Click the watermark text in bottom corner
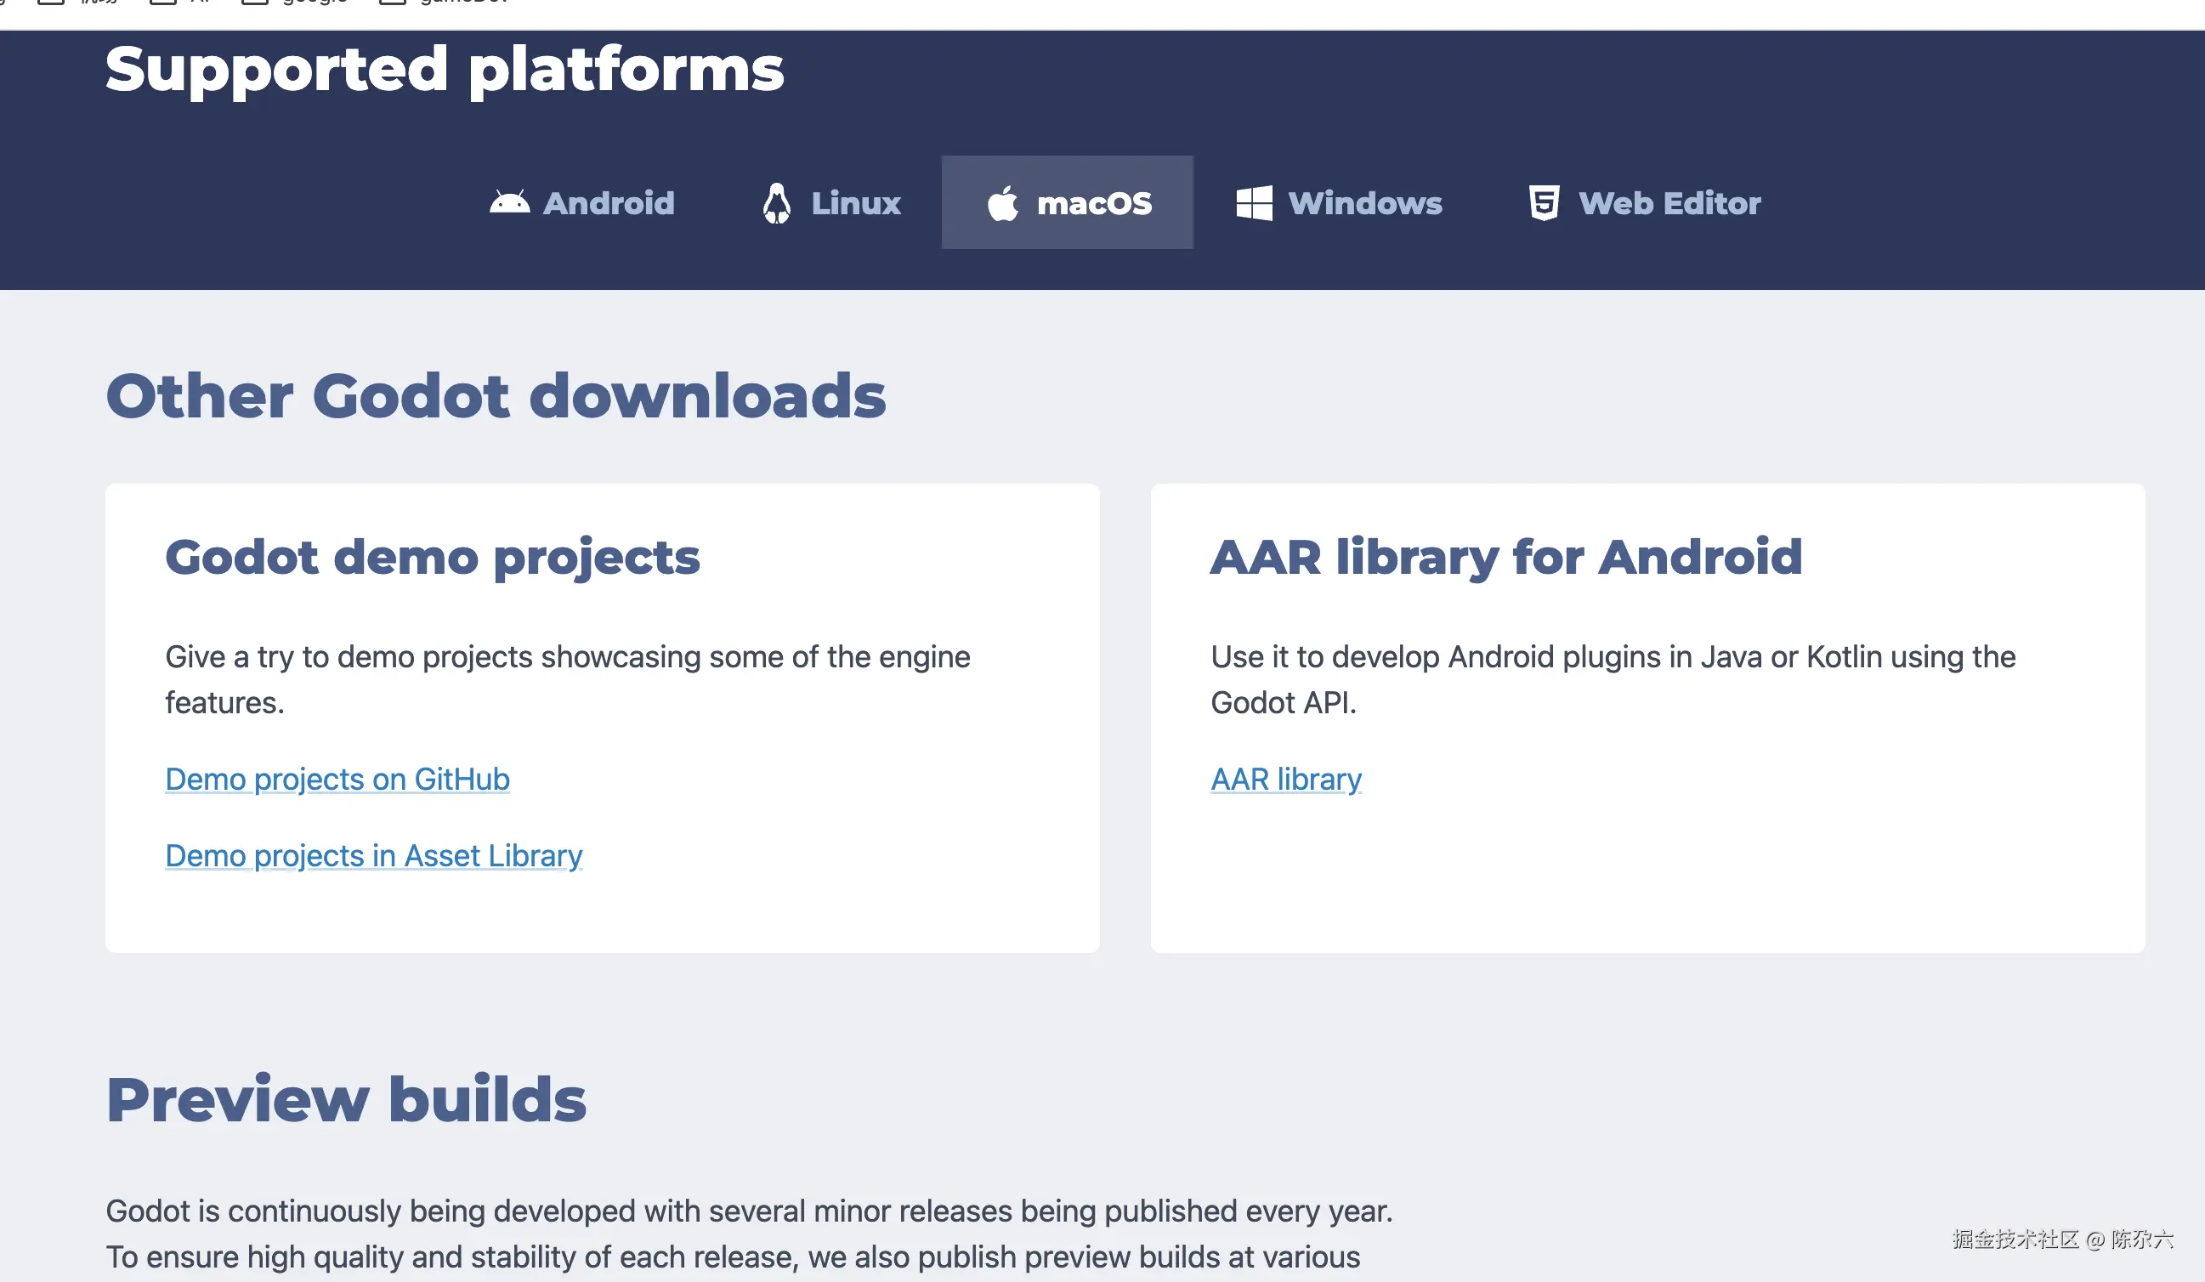The height and width of the screenshot is (1282, 2205). click(2061, 1239)
